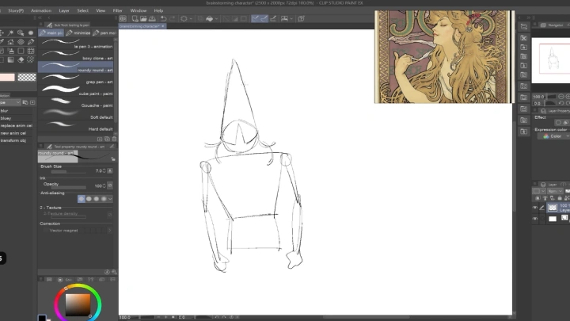The image size is (570, 321).
Task: Click Undo arrow in command bar
Action: coord(164,18)
